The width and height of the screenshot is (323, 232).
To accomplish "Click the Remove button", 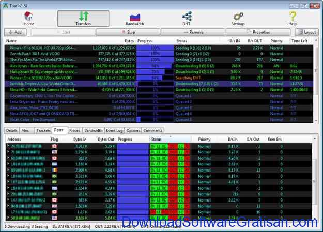I will (x=193, y=32).
